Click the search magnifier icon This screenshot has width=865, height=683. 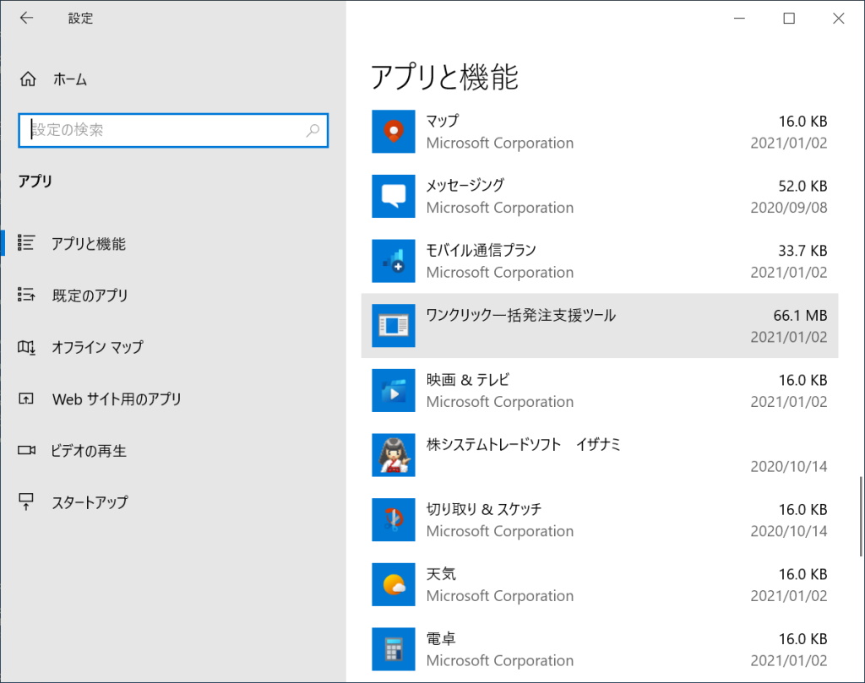[313, 130]
